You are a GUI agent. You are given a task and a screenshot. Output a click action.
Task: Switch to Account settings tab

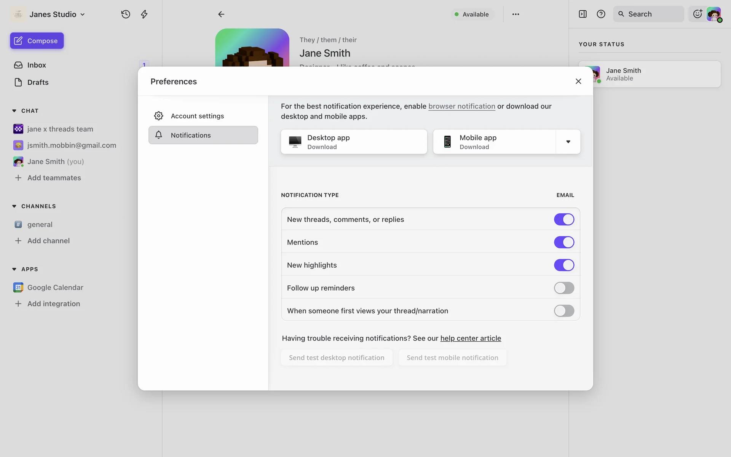(x=197, y=116)
